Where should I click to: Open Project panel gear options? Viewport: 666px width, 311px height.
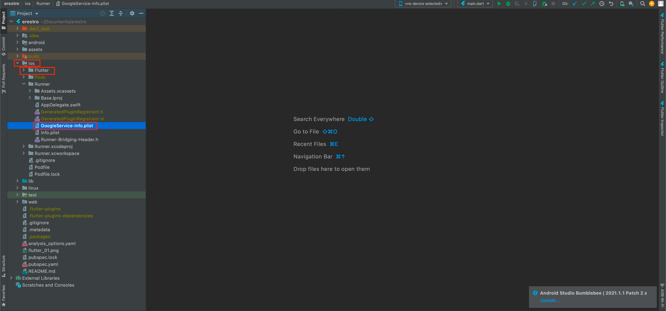pos(132,13)
